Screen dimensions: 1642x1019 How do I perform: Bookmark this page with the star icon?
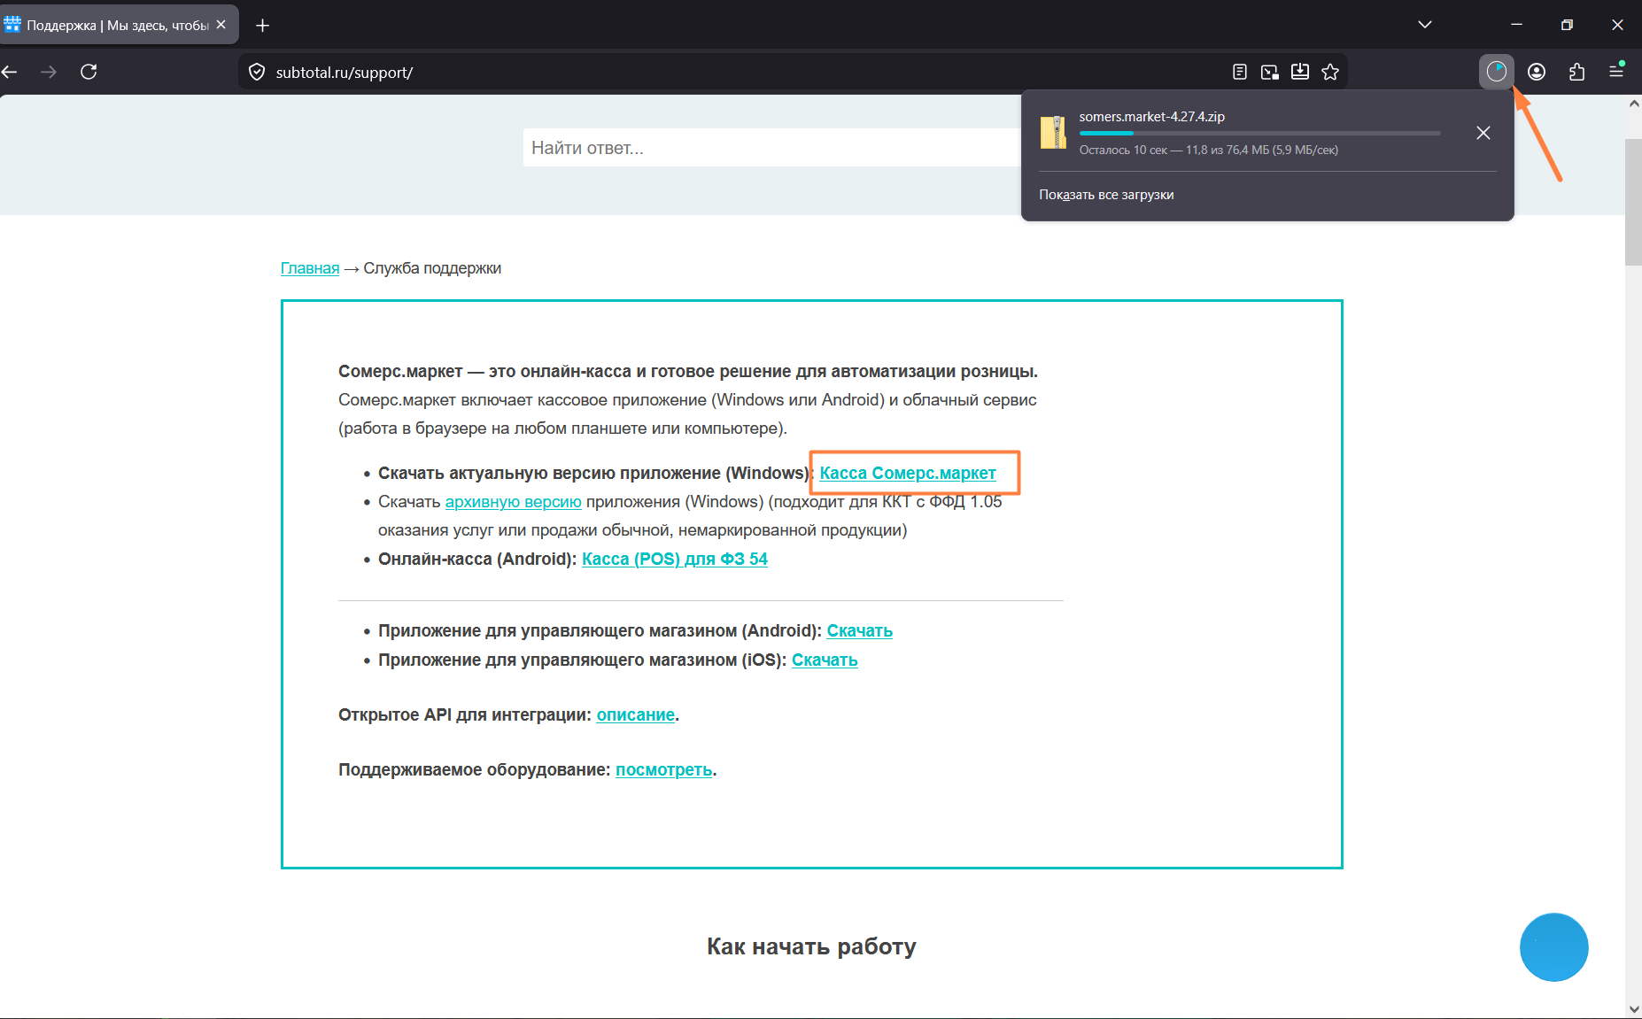click(1330, 72)
